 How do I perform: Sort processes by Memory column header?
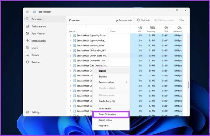pyautogui.click(x=152, y=29)
